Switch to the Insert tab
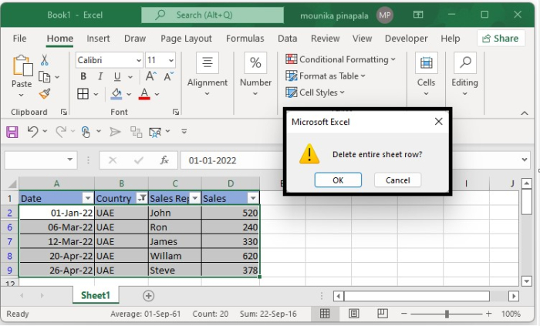Viewport: 540px width, 326px height. pos(98,39)
